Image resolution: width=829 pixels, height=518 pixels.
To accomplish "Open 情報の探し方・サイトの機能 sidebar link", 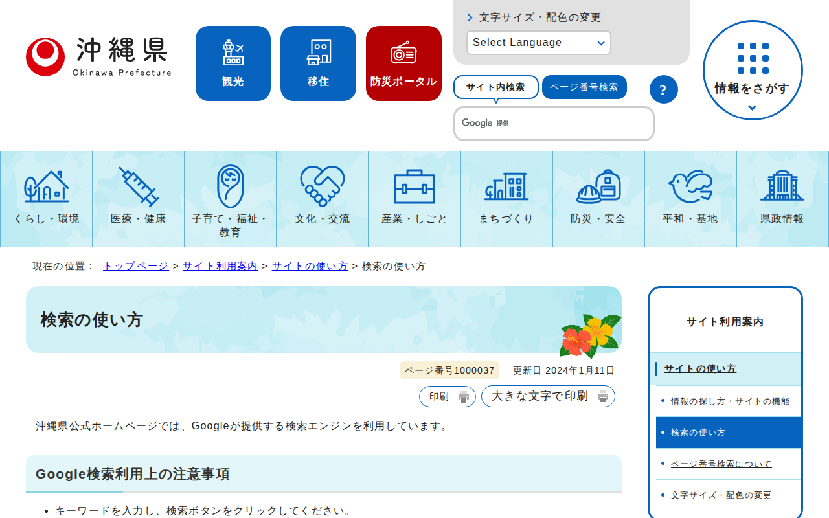I will tap(731, 401).
